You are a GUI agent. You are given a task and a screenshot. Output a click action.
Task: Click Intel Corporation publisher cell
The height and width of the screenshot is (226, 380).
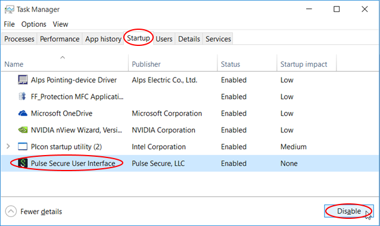[159, 147]
